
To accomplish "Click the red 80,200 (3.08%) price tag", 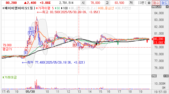I will point(159,41).
